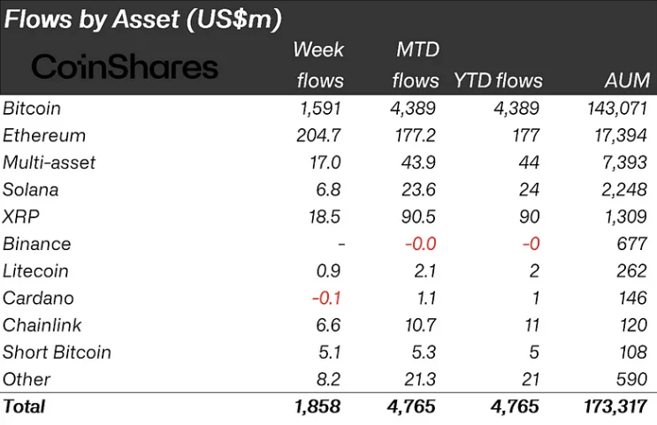This screenshot has height=425, width=657.
Task: Click Cardano's negative week flow value
Action: (x=327, y=298)
